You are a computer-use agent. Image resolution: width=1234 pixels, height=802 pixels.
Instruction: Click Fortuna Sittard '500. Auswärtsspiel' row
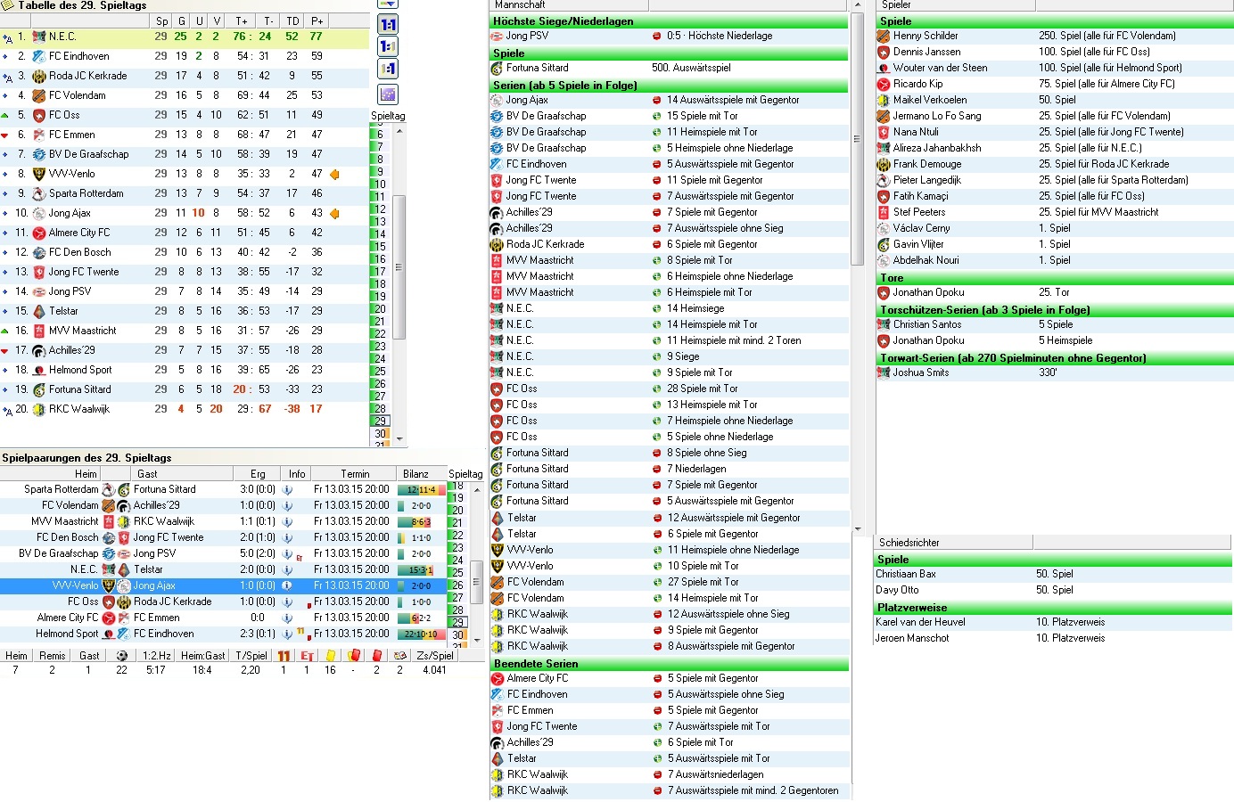(x=669, y=68)
